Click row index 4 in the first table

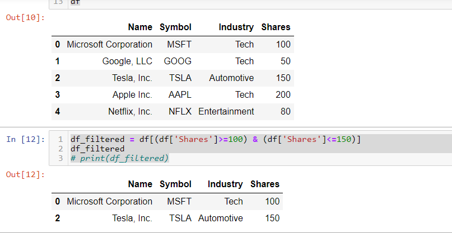(58, 111)
